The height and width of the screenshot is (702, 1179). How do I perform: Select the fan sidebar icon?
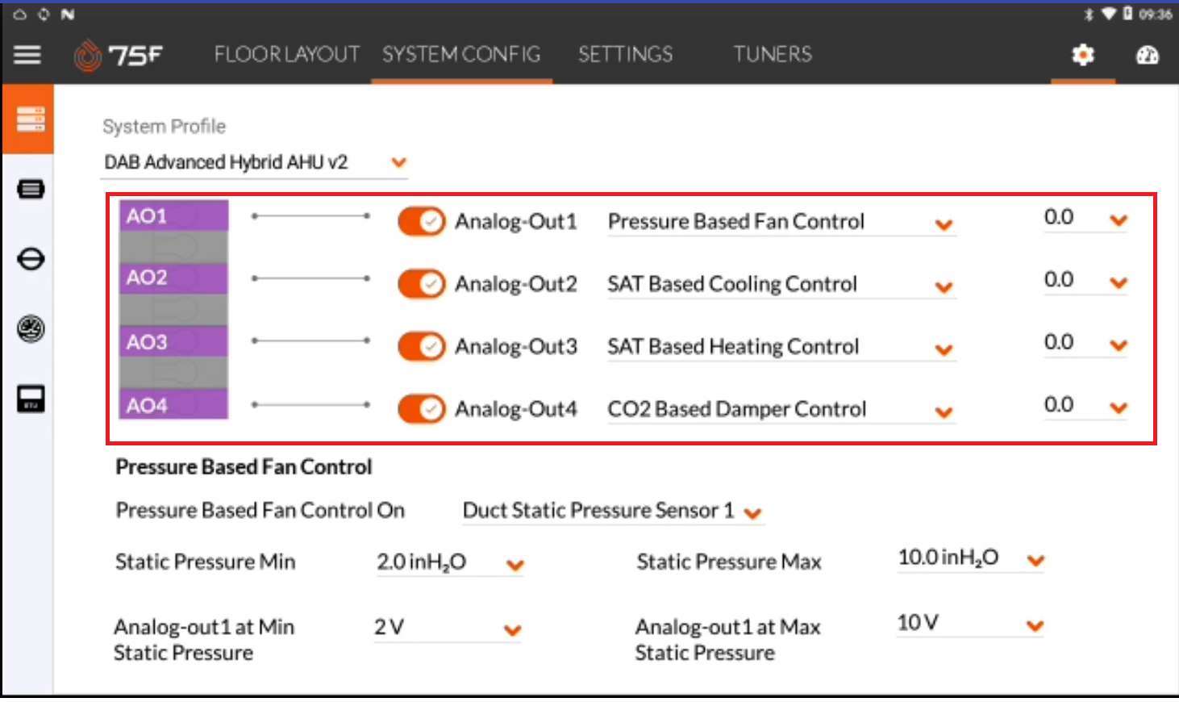coord(31,329)
